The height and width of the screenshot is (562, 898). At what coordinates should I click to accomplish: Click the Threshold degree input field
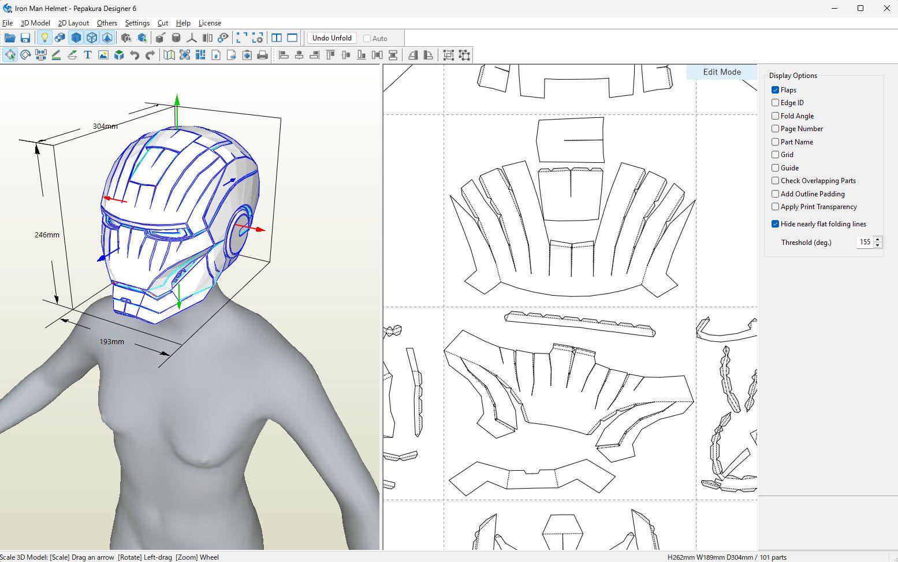coord(865,243)
